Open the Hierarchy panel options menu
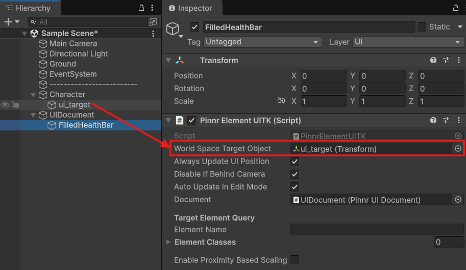 pyautogui.click(x=153, y=8)
